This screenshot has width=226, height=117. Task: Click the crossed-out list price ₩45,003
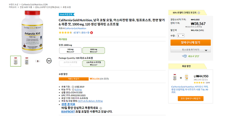coord(195,19)
